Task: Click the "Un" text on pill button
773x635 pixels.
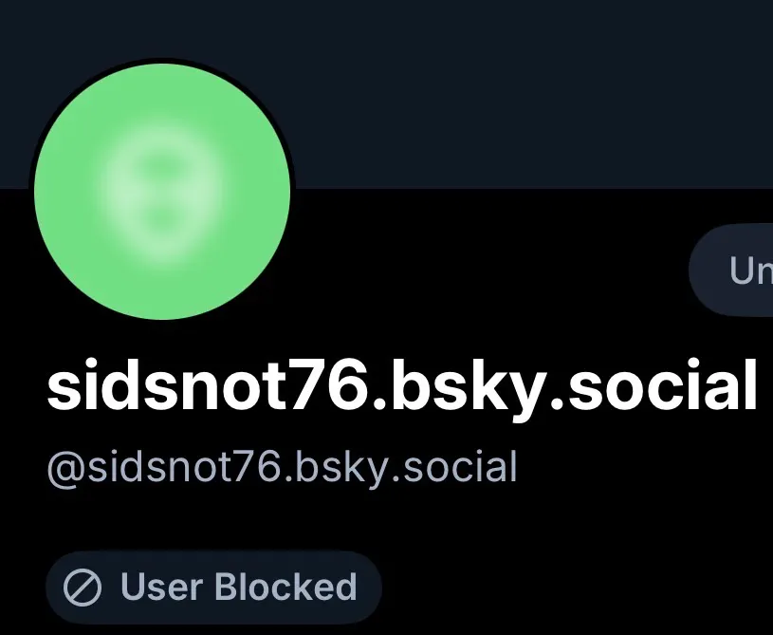Action: [x=751, y=271]
